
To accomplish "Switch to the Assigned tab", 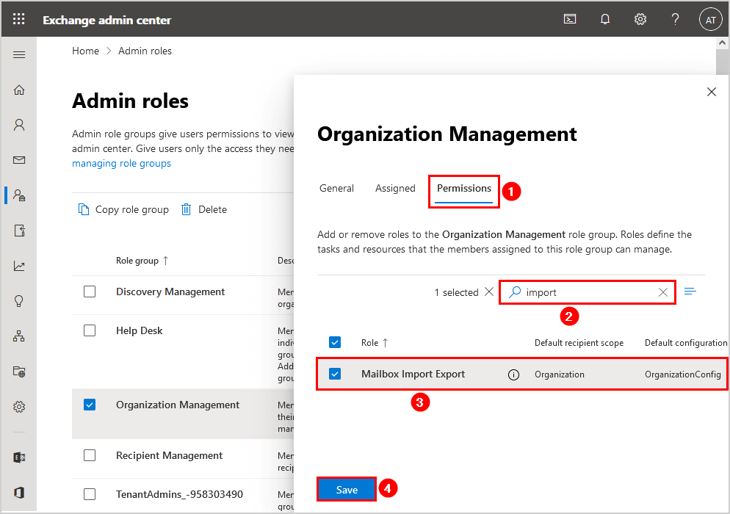I will pos(395,188).
